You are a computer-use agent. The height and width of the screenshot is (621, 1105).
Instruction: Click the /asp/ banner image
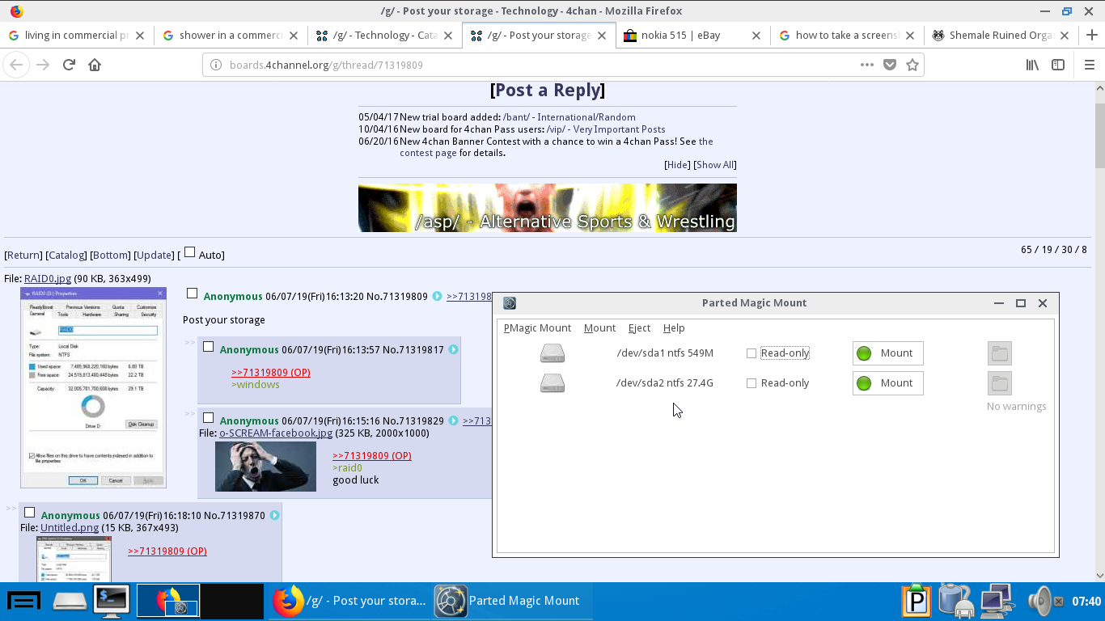tap(548, 208)
